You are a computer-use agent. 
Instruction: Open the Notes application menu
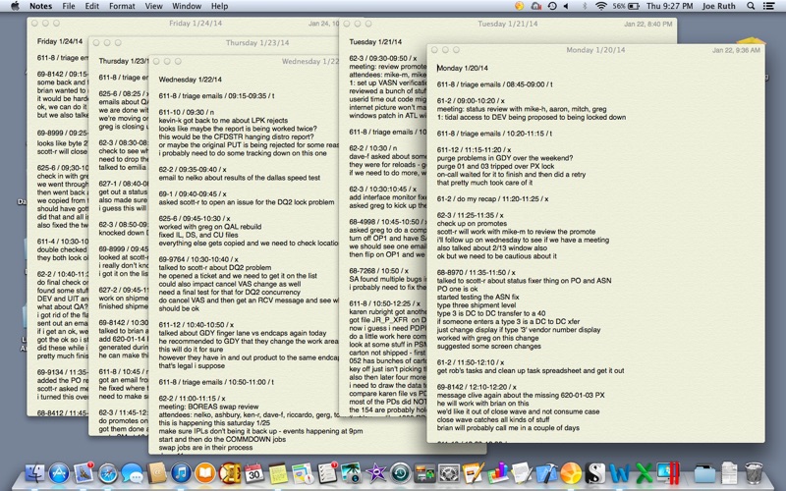pyautogui.click(x=40, y=6)
